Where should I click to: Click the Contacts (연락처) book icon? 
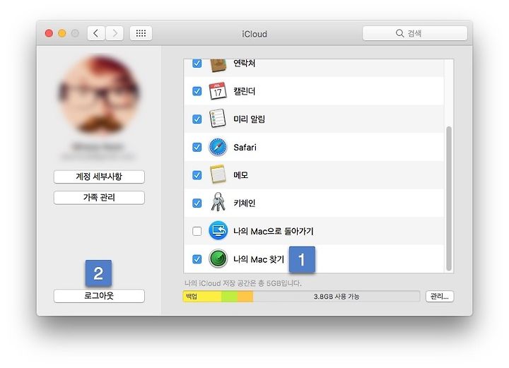click(218, 66)
